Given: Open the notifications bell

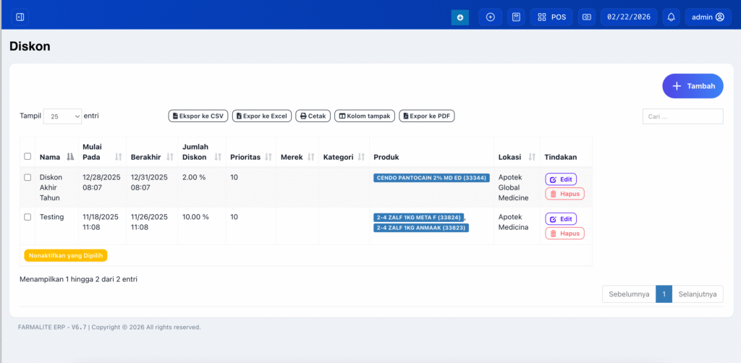Looking at the screenshot, I should click(x=672, y=17).
